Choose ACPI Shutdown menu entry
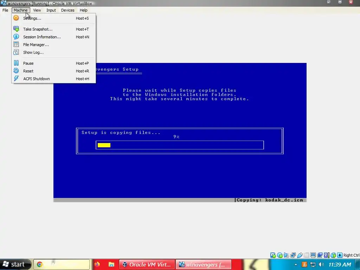The height and width of the screenshot is (270, 360). (x=53, y=79)
